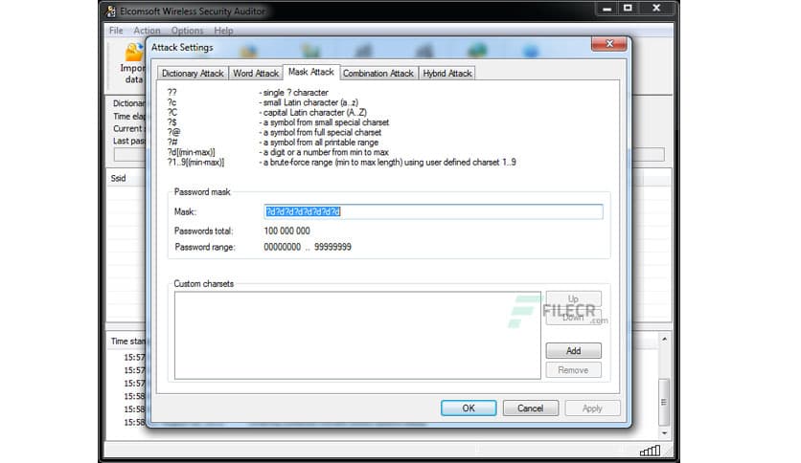Click the 'Passwords total:' label
This screenshot has height=463, width=801.
point(203,231)
